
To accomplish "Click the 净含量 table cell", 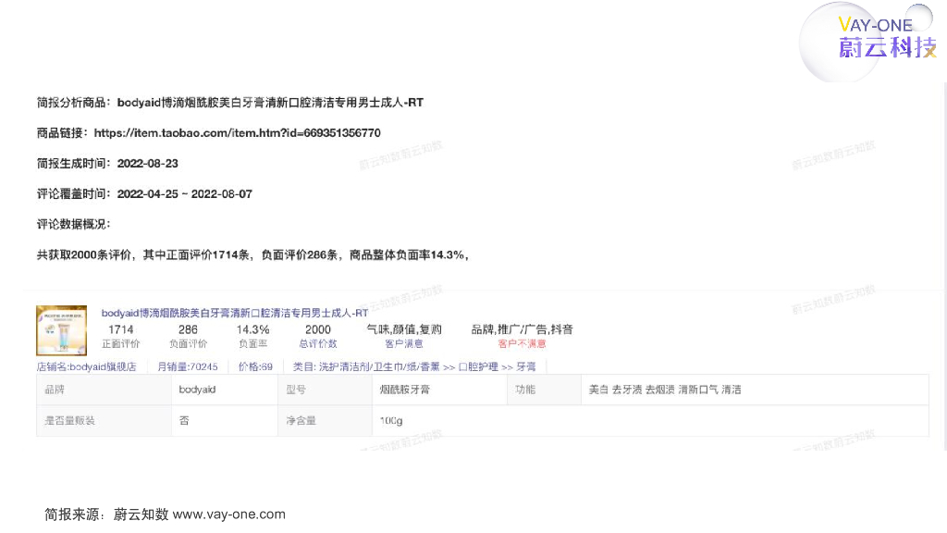I will (325, 421).
